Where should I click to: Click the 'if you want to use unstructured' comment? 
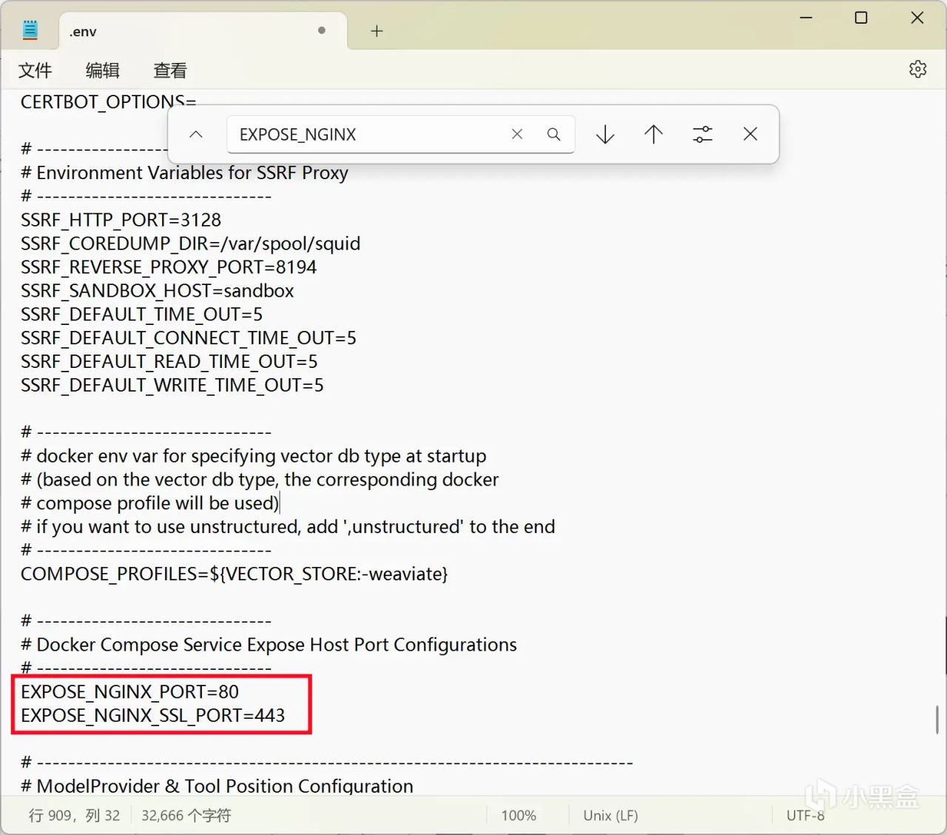click(288, 527)
